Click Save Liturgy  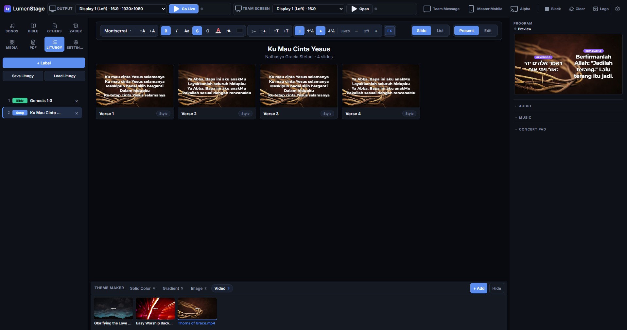(23, 76)
